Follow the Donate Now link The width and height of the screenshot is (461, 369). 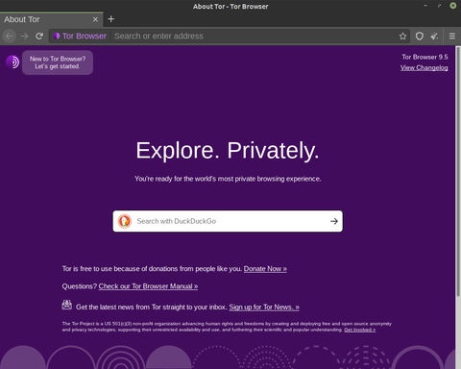pos(265,269)
